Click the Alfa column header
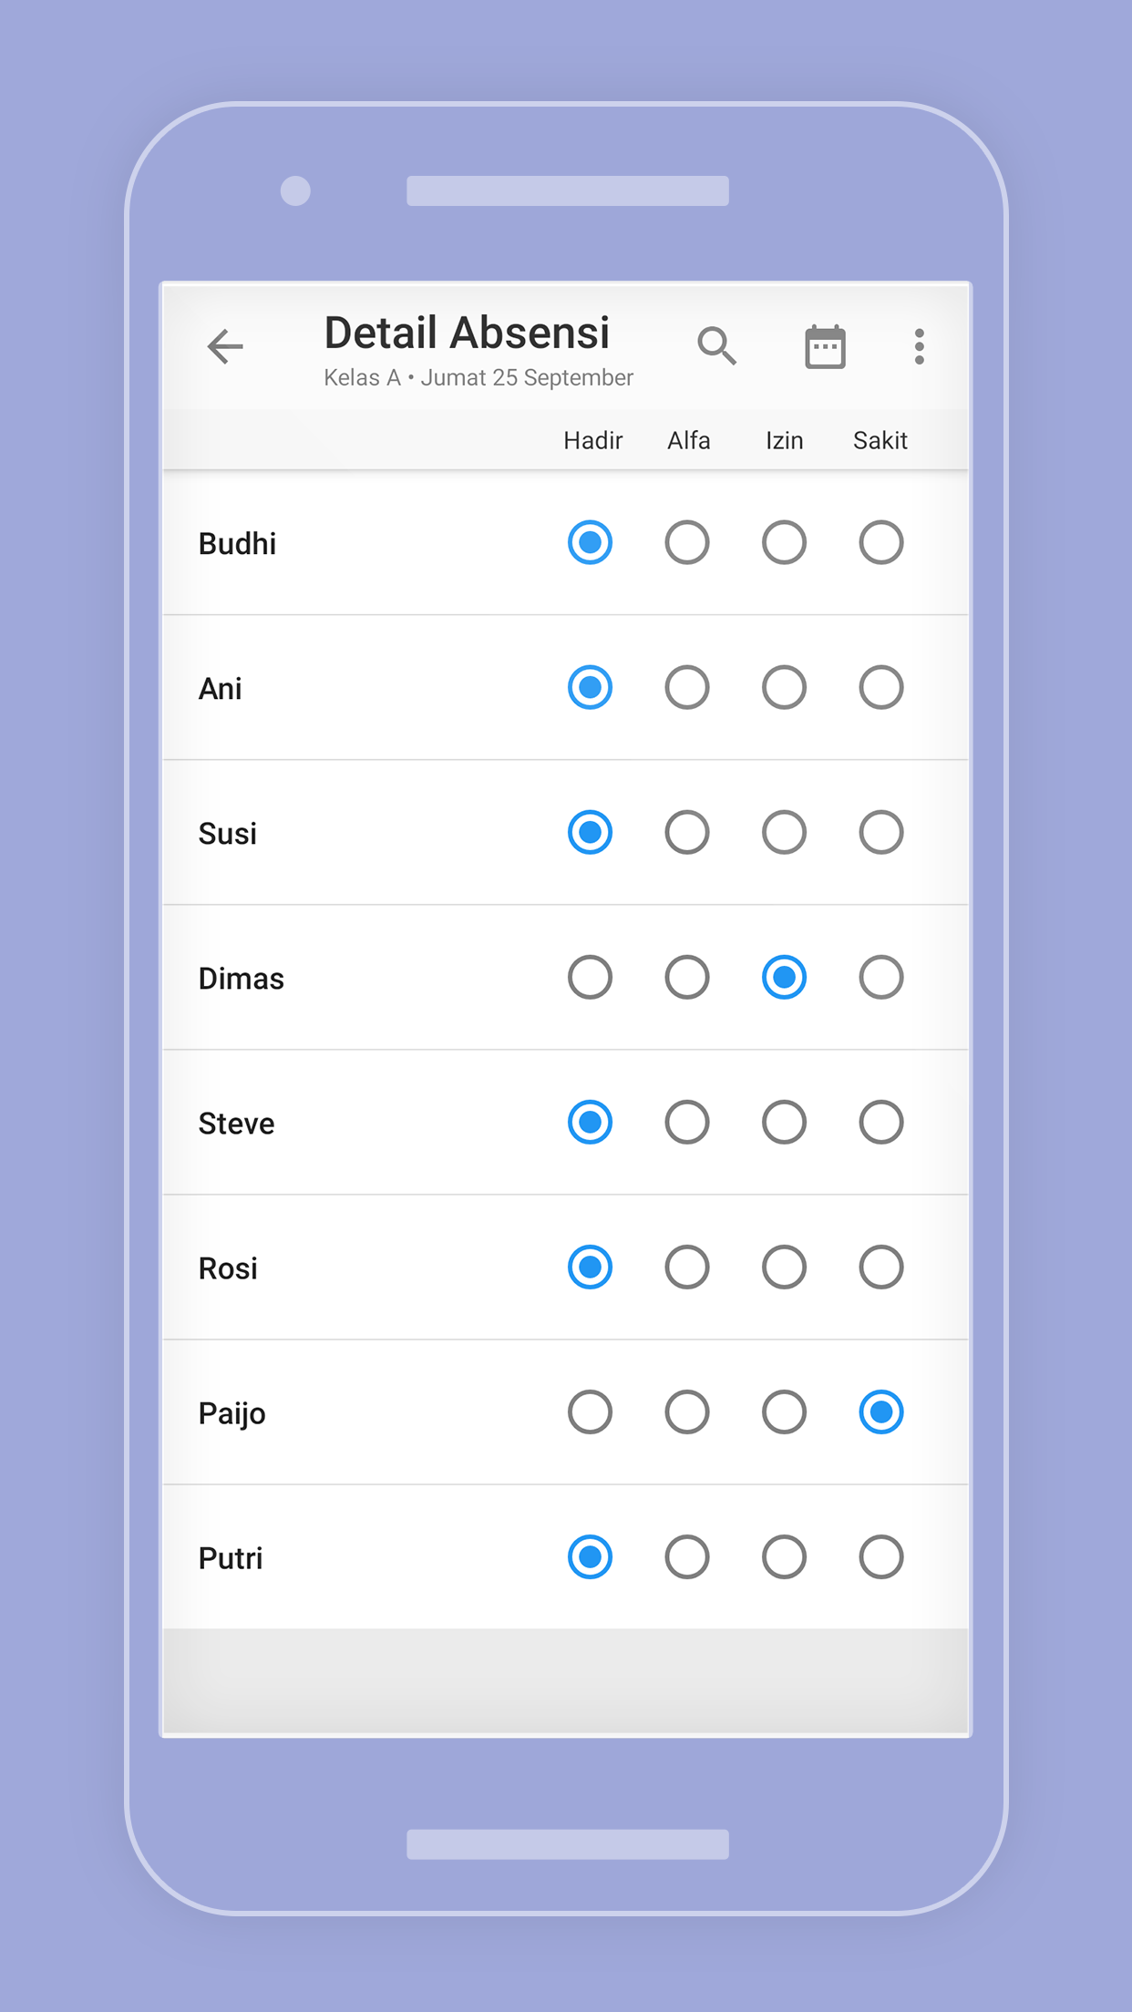The image size is (1132, 2012). coord(688,441)
